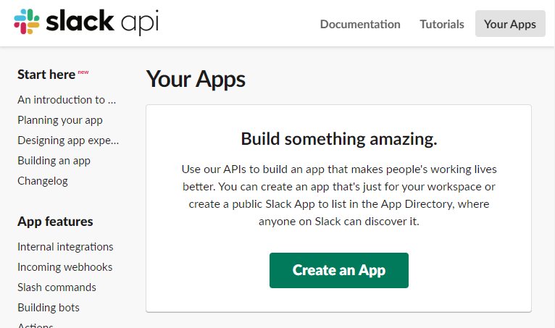555x328 pixels.
Task: Click the Your Apps page heading
Action: 196,79
